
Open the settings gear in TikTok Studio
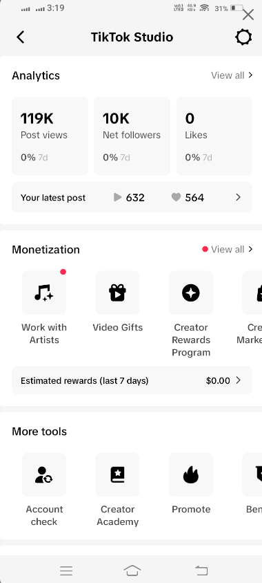click(x=243, y=37)
